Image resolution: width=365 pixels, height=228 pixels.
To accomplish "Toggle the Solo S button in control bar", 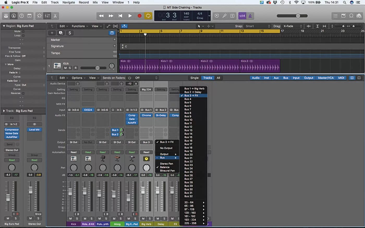I will pos(232,16).
